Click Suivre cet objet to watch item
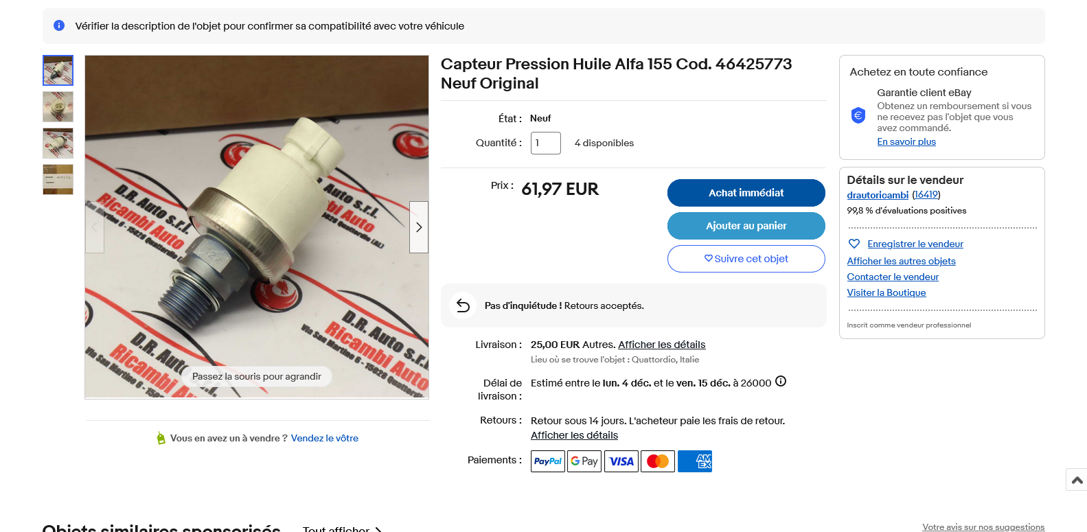The height and width of the screenshot is (532, 1087). (x=746, y=259)
